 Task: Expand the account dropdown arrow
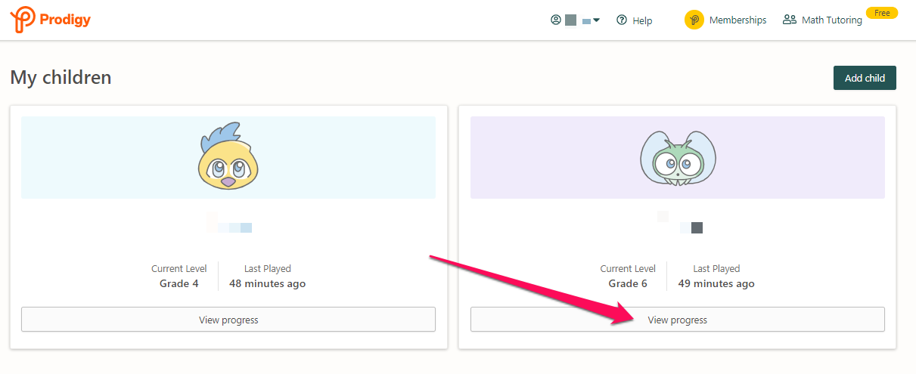click(x=596, y=20)
